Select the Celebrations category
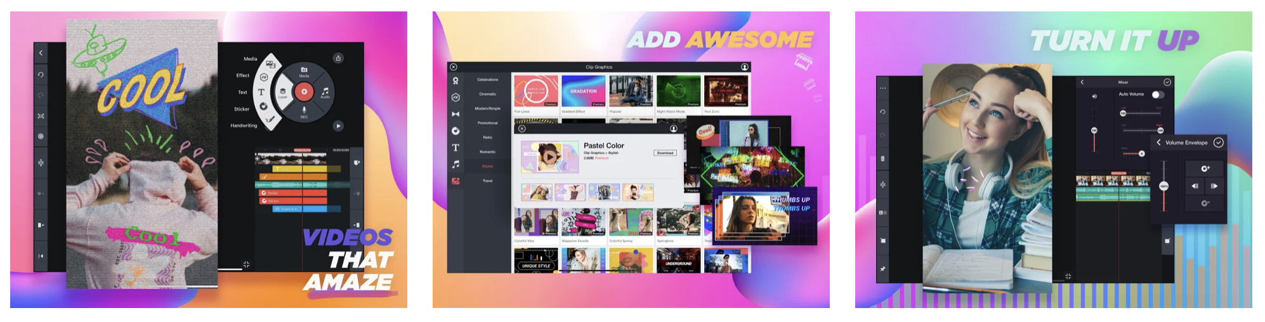The image size is (1265, 322). pos(487,79)
